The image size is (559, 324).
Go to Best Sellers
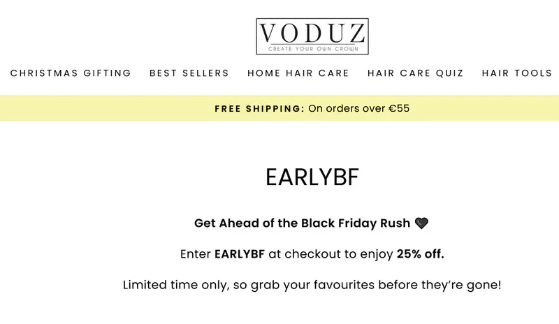tap(189, 73)
